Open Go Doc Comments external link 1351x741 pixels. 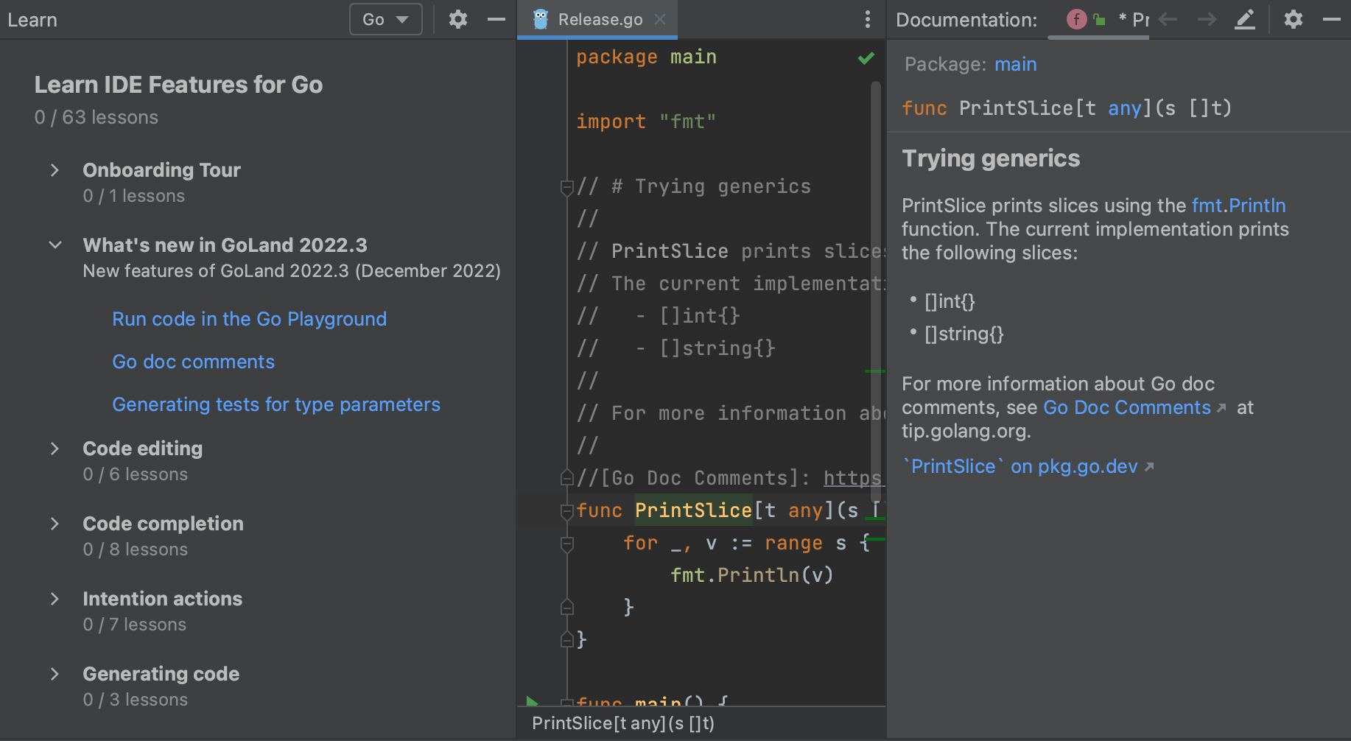tap(1134, 407)
